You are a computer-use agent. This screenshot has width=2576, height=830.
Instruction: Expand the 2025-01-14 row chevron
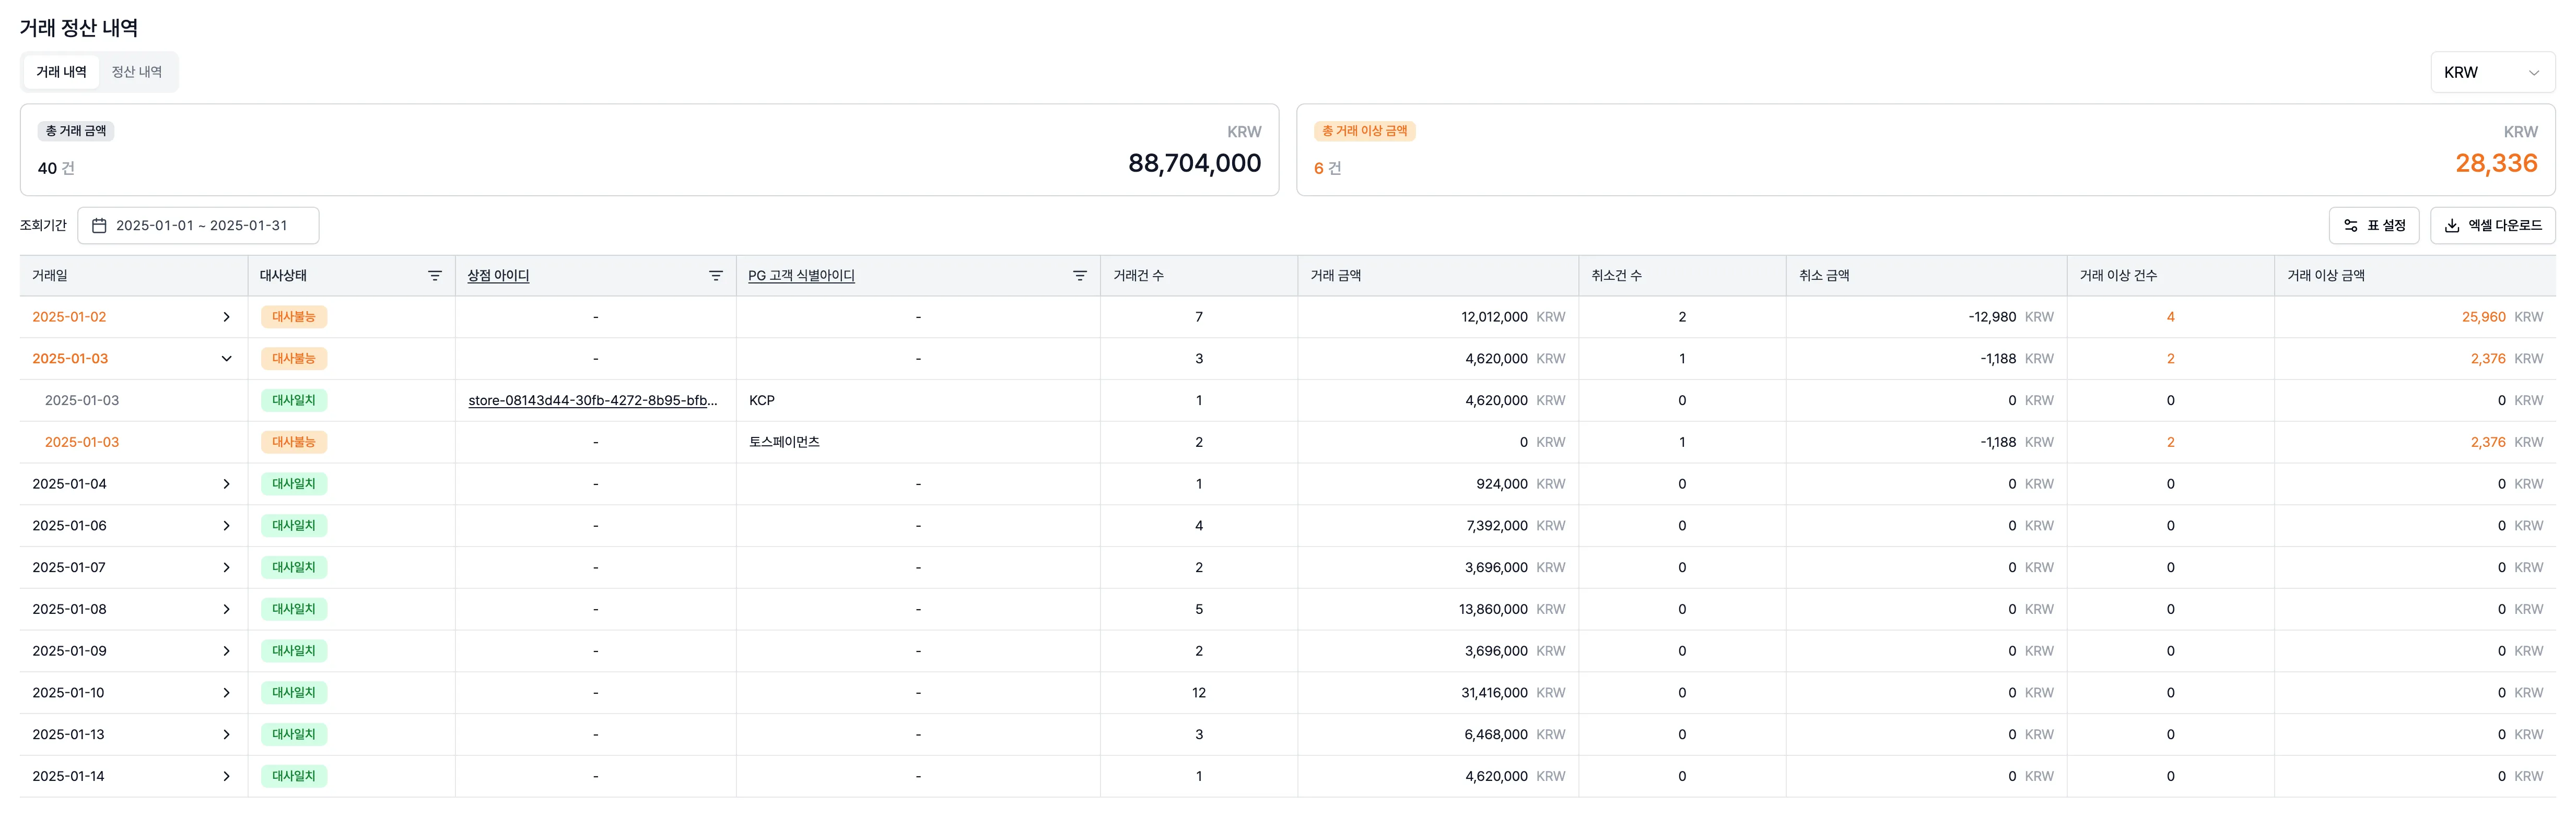tap(226, 776)
